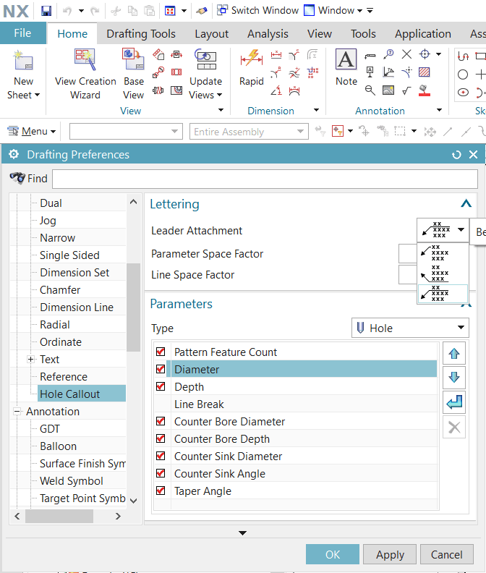Click the linear dimension icon
The image size is (486, 573).
[276, 55]
